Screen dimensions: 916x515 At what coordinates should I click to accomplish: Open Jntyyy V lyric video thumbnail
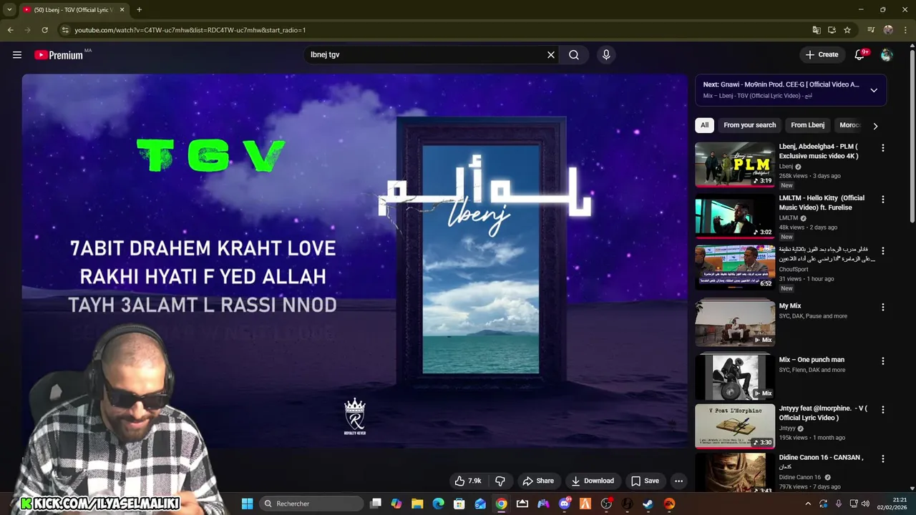735,426
